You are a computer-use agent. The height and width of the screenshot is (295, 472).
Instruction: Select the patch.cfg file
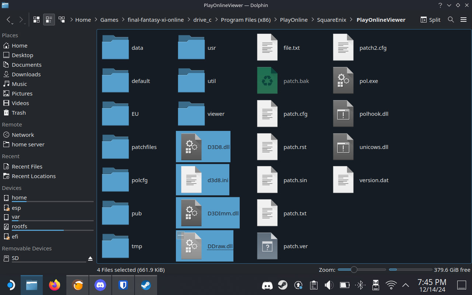[295, 114]
